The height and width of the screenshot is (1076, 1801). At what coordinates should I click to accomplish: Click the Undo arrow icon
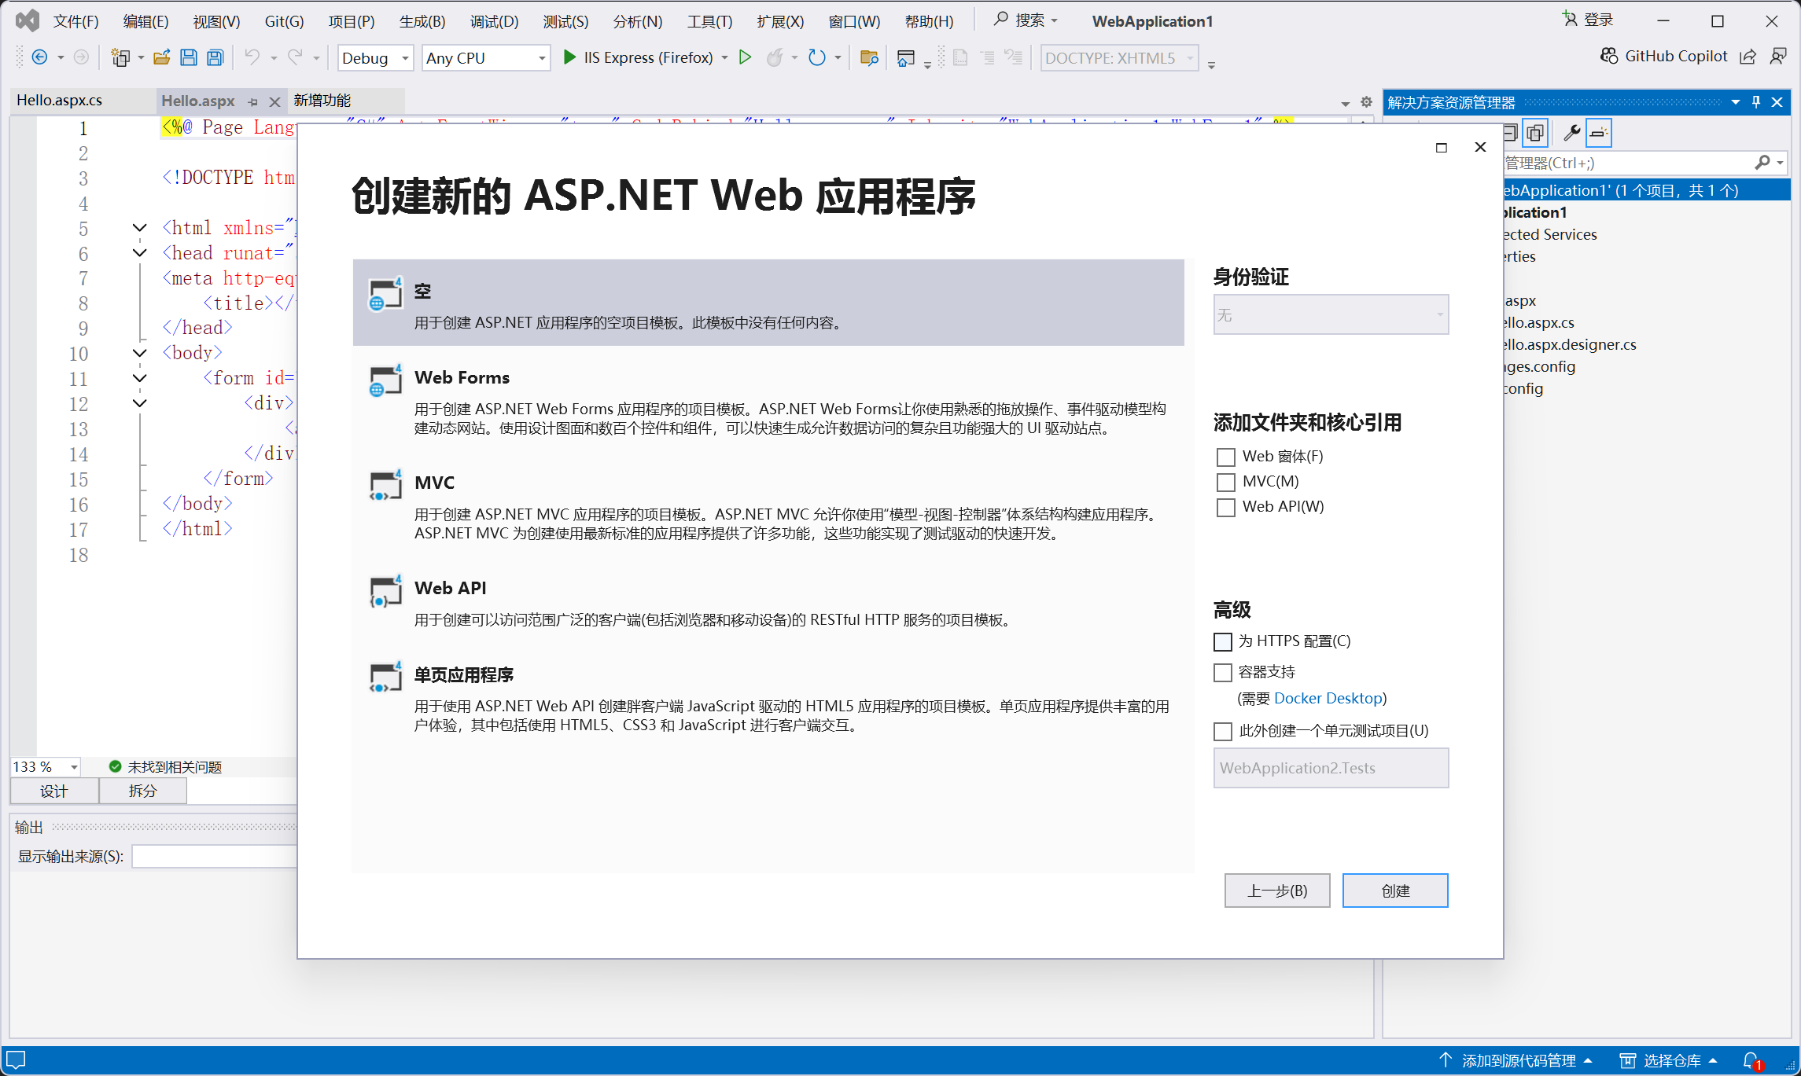click(252, 57)
